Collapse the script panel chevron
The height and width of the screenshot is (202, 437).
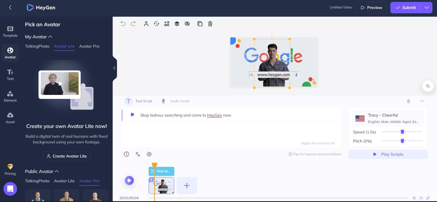coord(422,101)
